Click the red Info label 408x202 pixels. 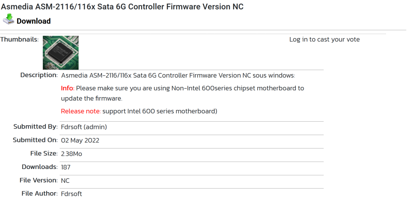point(68,88)
